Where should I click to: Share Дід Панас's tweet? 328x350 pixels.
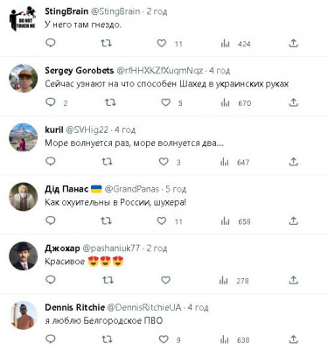click(x=293, y=220)
